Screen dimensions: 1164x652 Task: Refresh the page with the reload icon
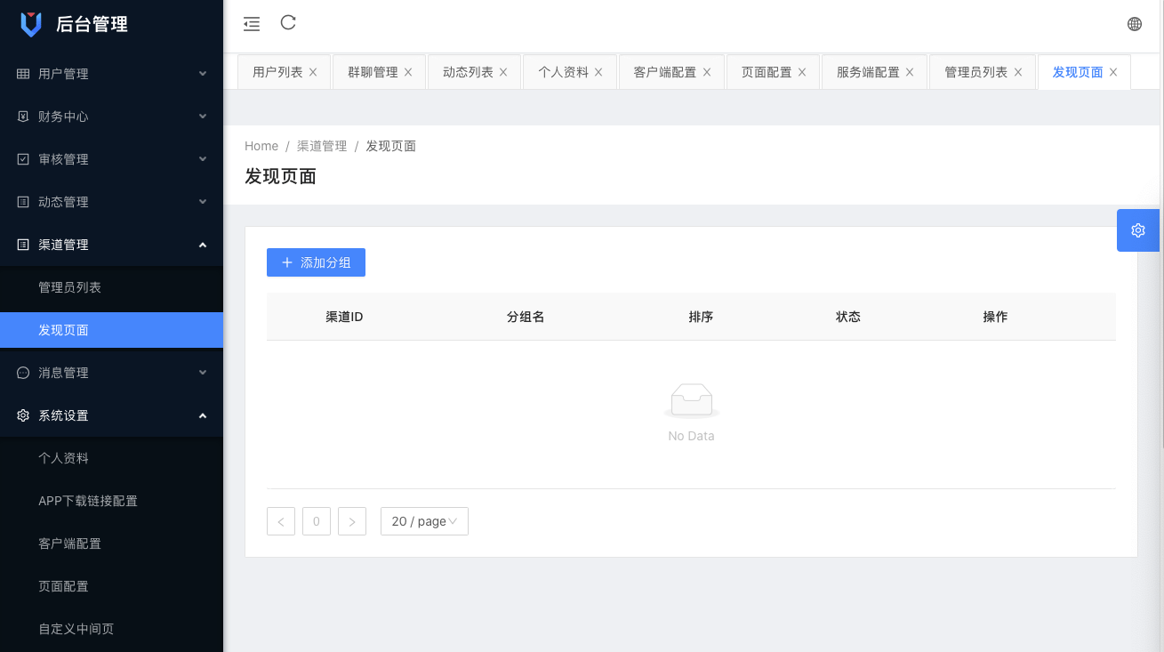pos(287,23)
